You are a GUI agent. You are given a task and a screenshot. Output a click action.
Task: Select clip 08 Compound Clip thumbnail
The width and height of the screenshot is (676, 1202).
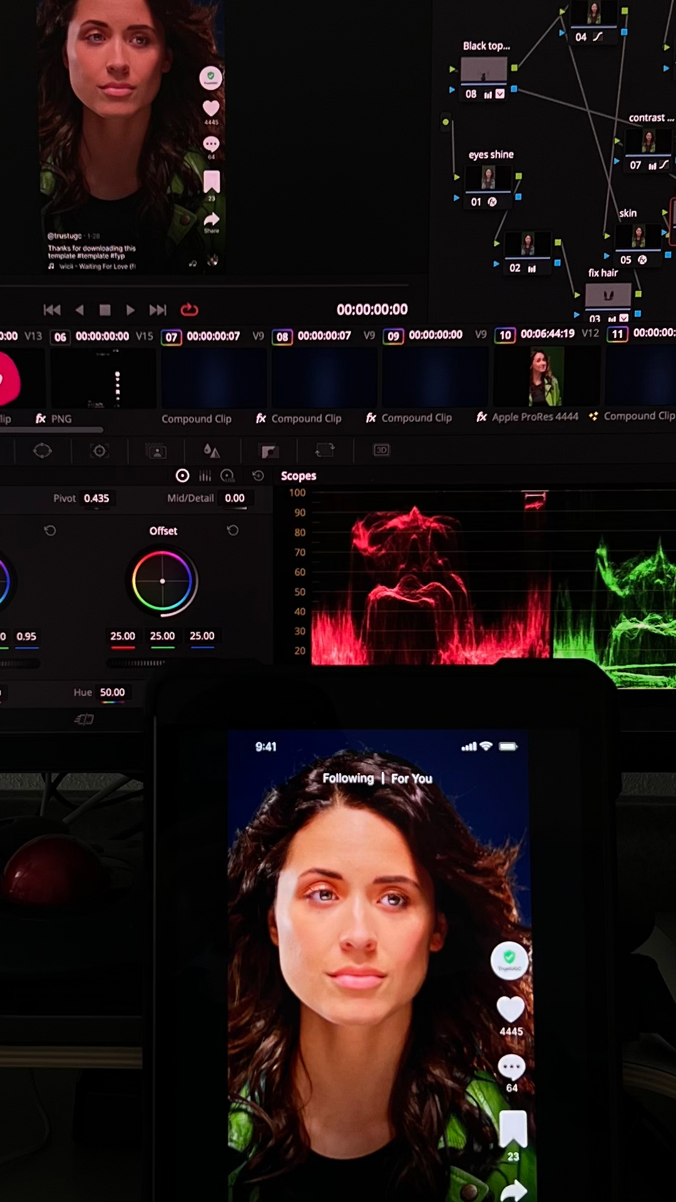pyautogui.click(x=324, y=378)
